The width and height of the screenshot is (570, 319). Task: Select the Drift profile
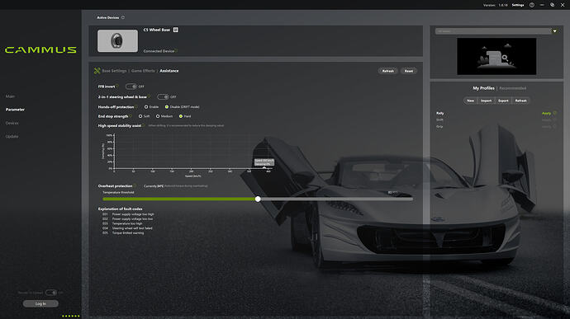tap(439, 120)
